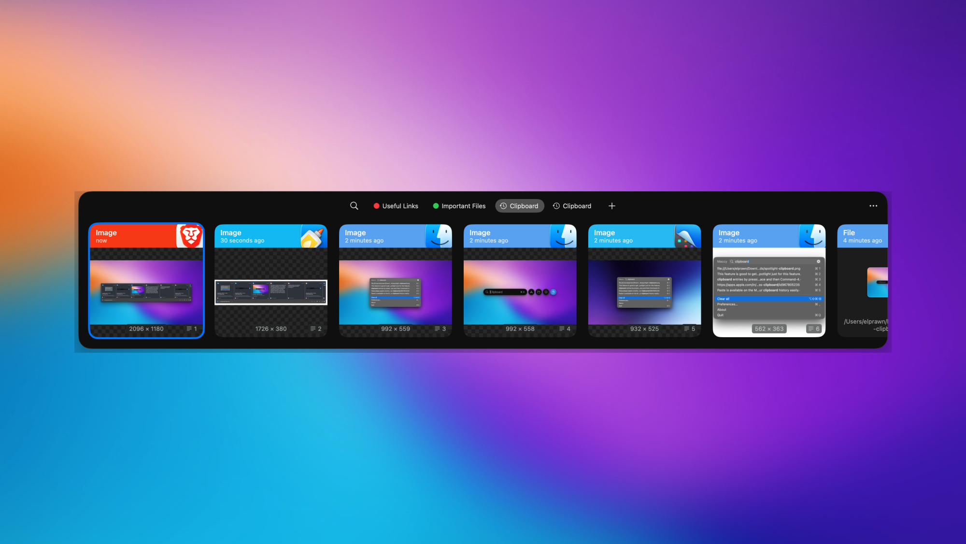Click the 932 × 525 dimension badge
The image size is (966, 544).
coord(644,329)
